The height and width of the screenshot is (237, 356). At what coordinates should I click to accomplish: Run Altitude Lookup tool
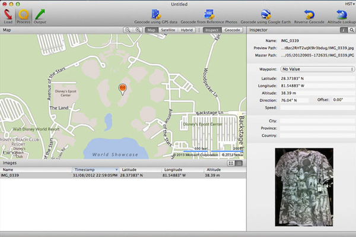341,17
